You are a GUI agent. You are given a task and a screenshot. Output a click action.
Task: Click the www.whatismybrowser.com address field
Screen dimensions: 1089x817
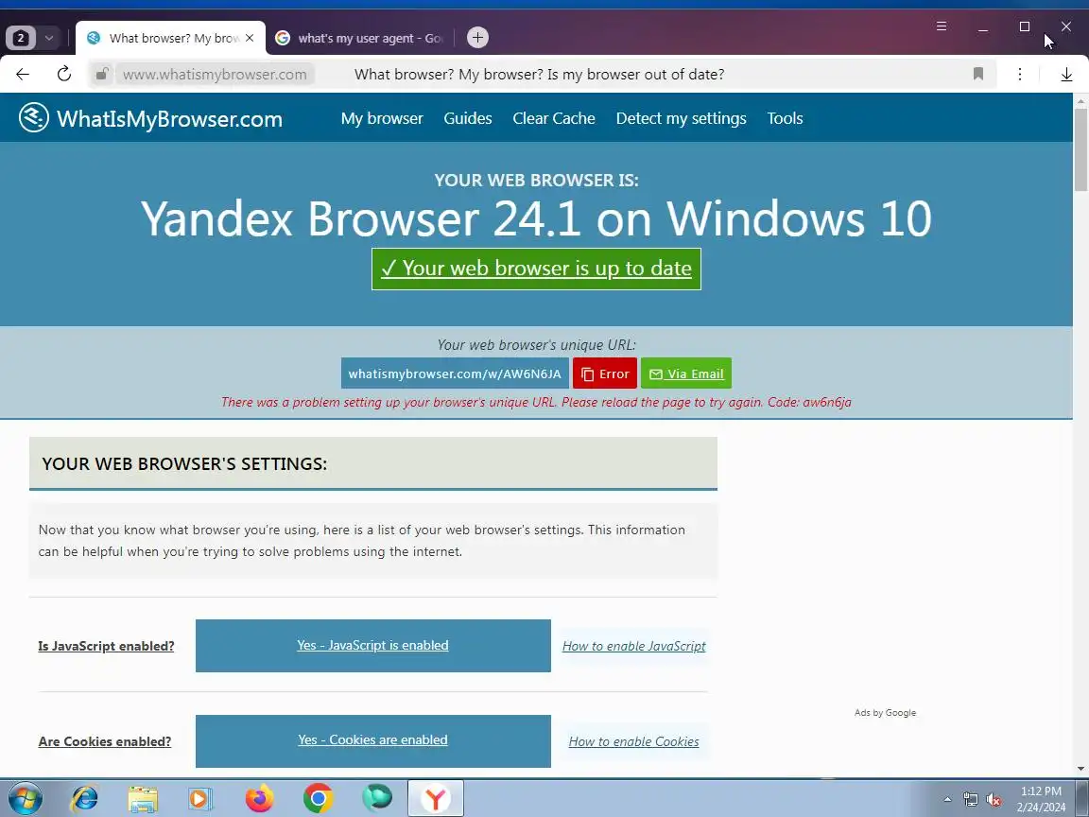(215, 75)
